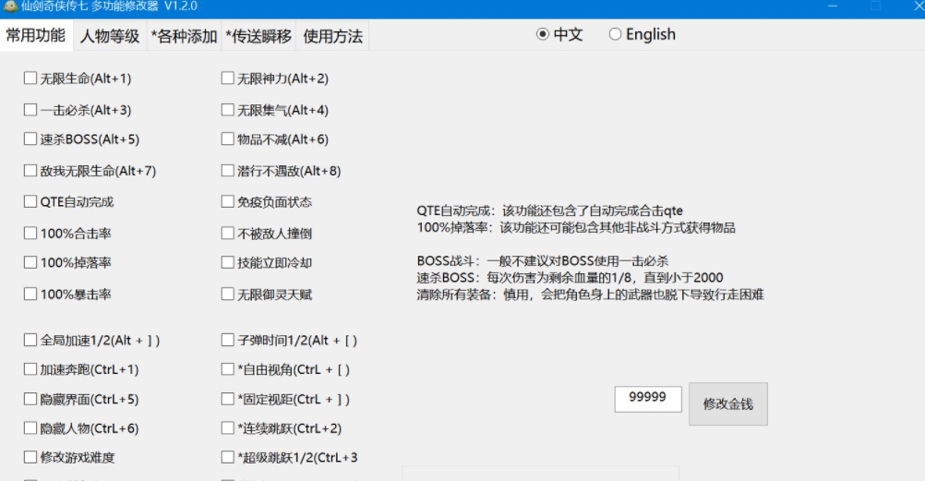Open the 人物等级 tab

tap(110, 37)
